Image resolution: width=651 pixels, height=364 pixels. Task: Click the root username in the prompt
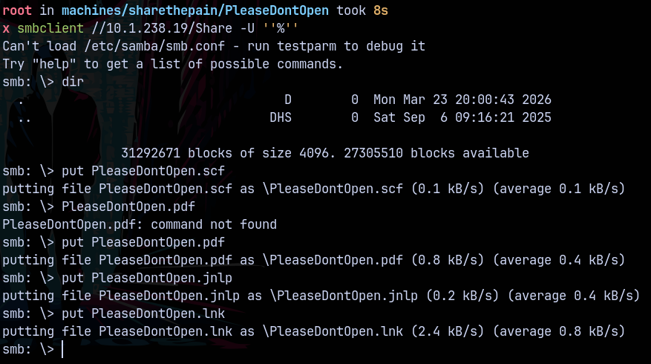pos(17,10)
